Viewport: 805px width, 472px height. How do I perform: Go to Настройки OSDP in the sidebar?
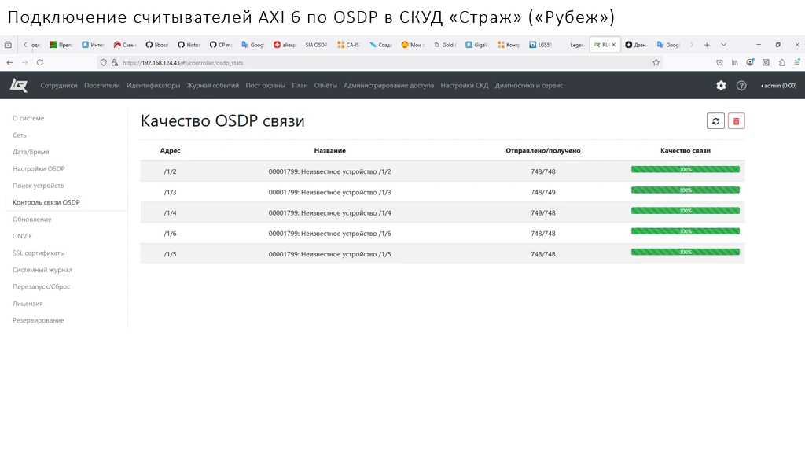point(39,169)
